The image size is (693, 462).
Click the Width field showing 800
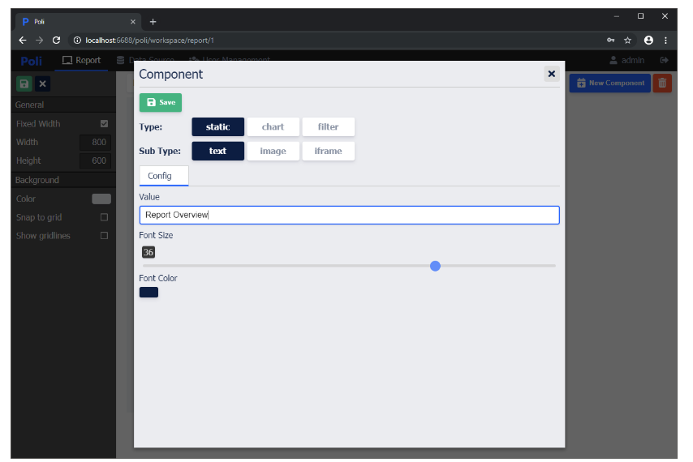96,142
